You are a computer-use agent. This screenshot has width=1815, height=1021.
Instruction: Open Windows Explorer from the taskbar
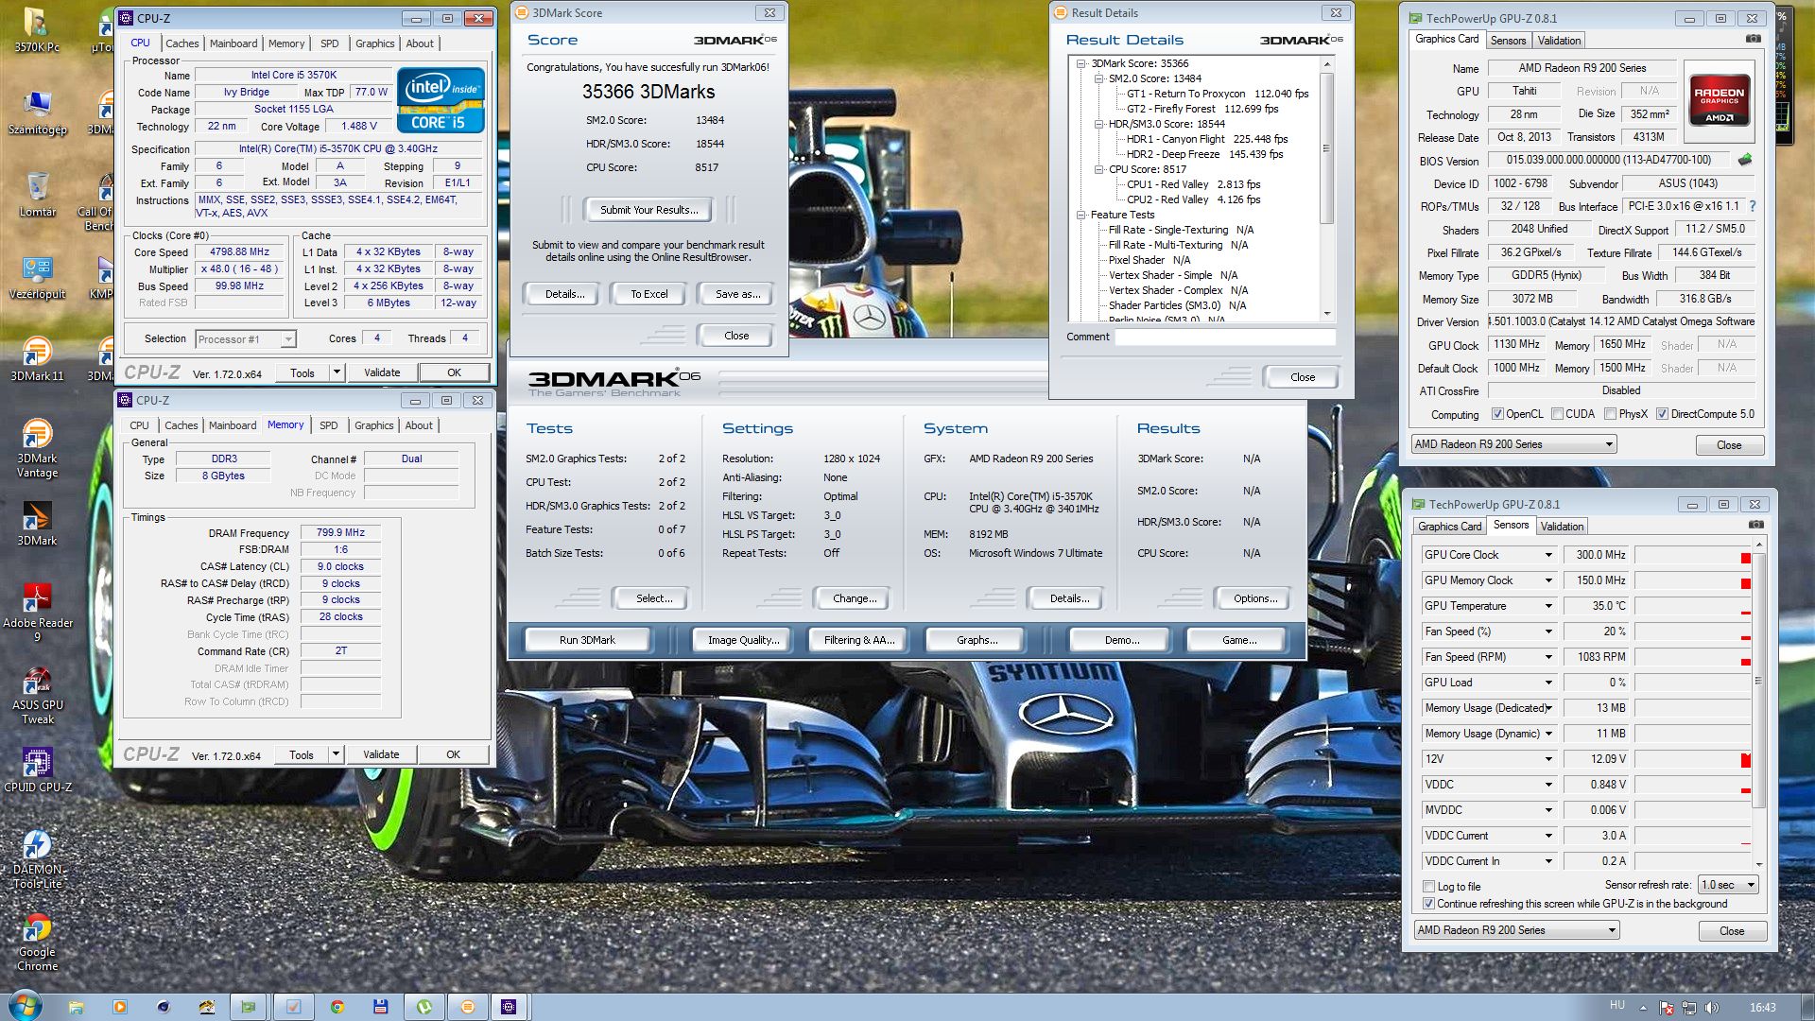77,1007
